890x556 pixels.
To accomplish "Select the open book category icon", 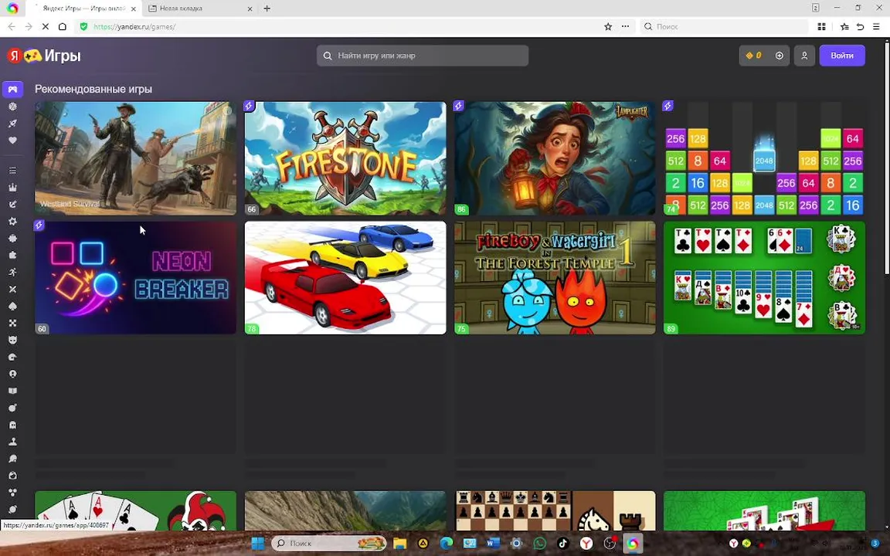I will coord(12,391).
